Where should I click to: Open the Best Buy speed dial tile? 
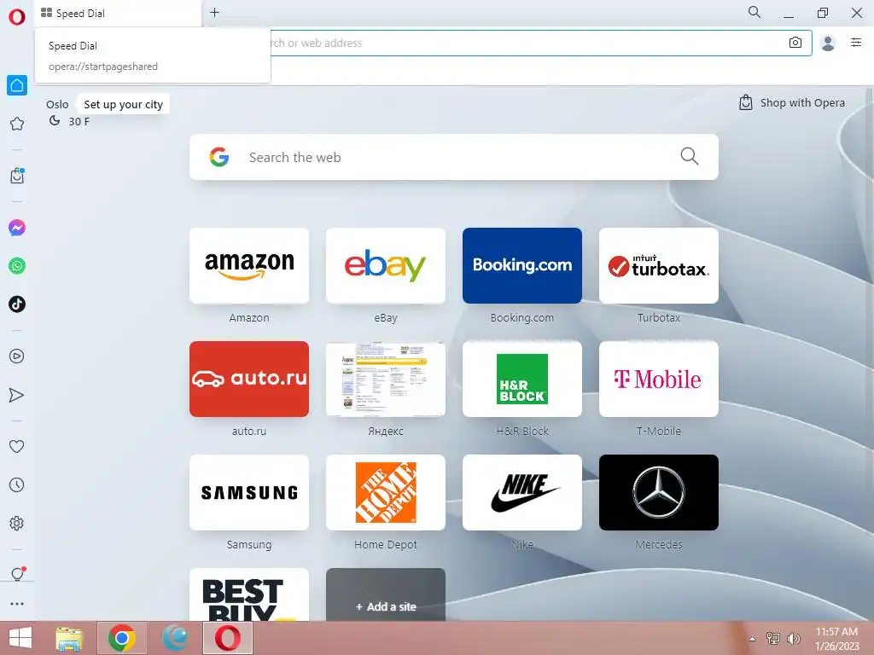point(249,594)
